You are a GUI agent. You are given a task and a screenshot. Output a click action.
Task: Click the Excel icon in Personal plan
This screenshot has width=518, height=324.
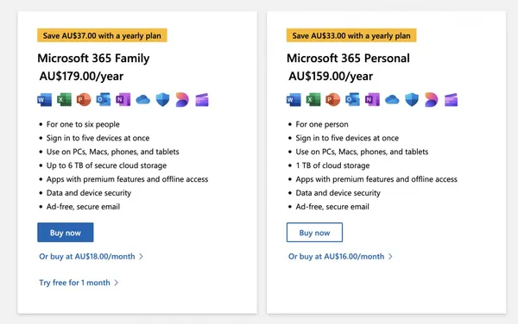pos(313,100)
